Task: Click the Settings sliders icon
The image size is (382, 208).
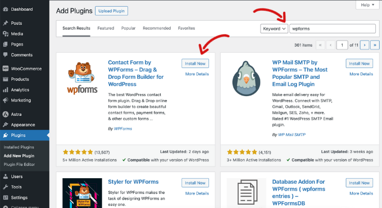Action: pyautogui.click(x=6, y=197)
